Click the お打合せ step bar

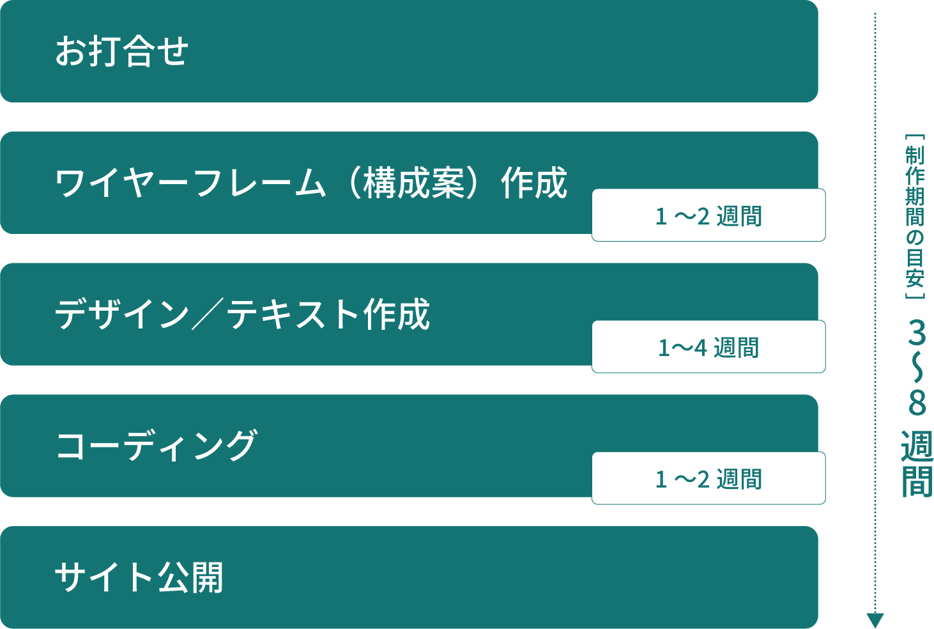pos(409,51)
